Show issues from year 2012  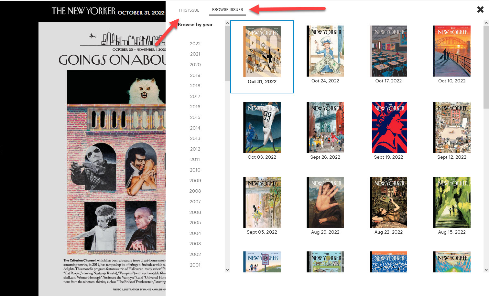(x=195, y=149)
